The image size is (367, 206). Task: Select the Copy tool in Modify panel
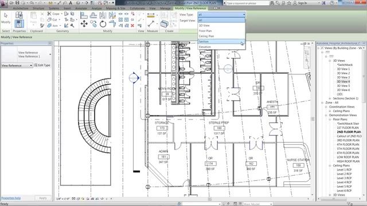click(93, 23)
